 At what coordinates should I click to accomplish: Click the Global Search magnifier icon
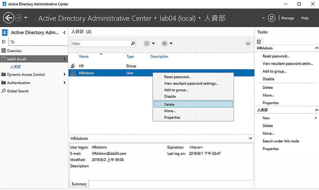[x=4, y=91]
